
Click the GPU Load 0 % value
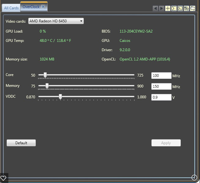point(43,31)
